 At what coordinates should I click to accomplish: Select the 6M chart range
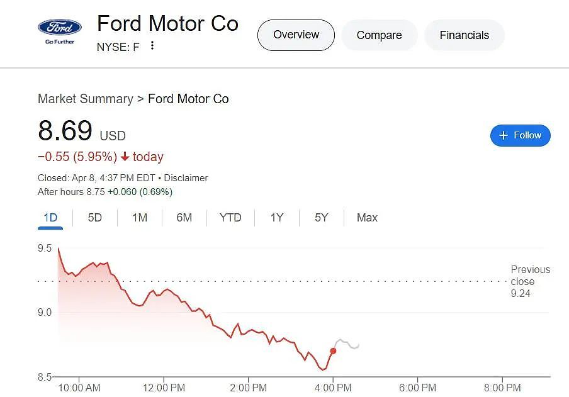pos(184,218)
